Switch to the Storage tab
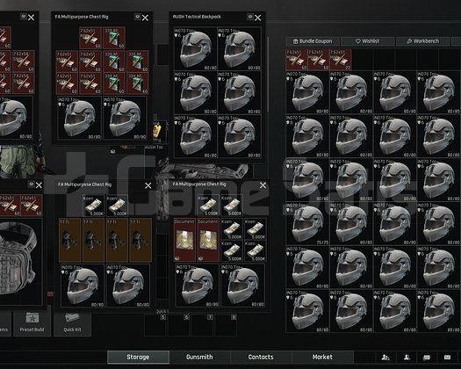Viewport: 461px width, 369px height. pos(138,357)
